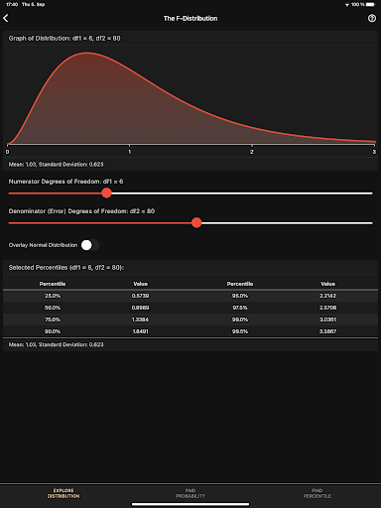
Task: Tap the 50.0% percentile value 0.8969
Action: [140, 308]
